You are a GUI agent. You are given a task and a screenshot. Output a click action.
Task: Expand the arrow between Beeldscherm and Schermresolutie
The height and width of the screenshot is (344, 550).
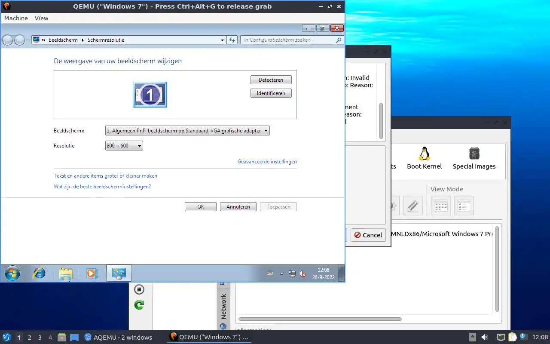83,40
